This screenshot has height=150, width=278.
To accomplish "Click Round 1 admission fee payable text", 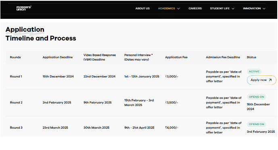I will (x=224, y=77).
